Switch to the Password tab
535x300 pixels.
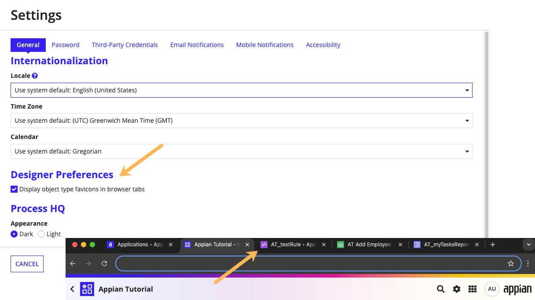(x=66, y=45)
